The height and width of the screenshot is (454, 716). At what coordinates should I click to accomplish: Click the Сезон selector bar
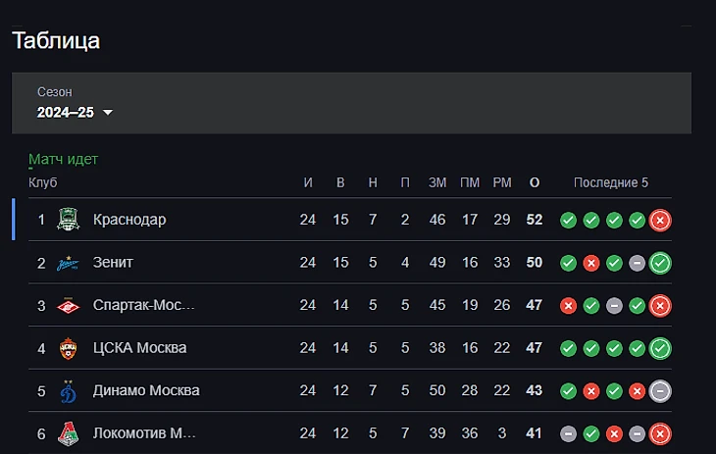351,102
